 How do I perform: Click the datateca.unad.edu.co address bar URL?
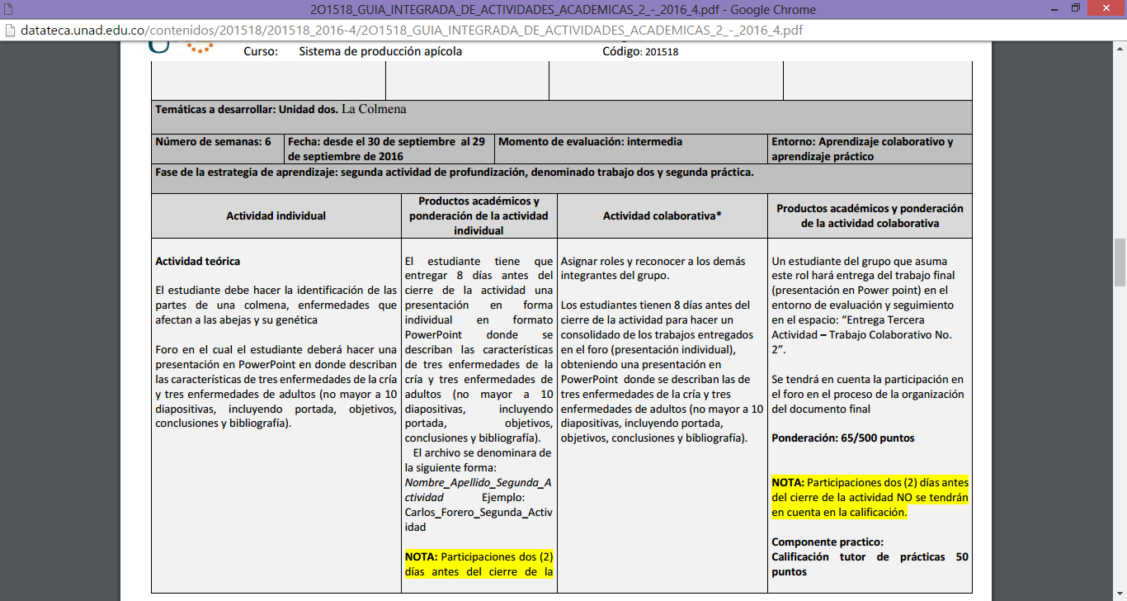pyautogui.click(x=412, y=31)
